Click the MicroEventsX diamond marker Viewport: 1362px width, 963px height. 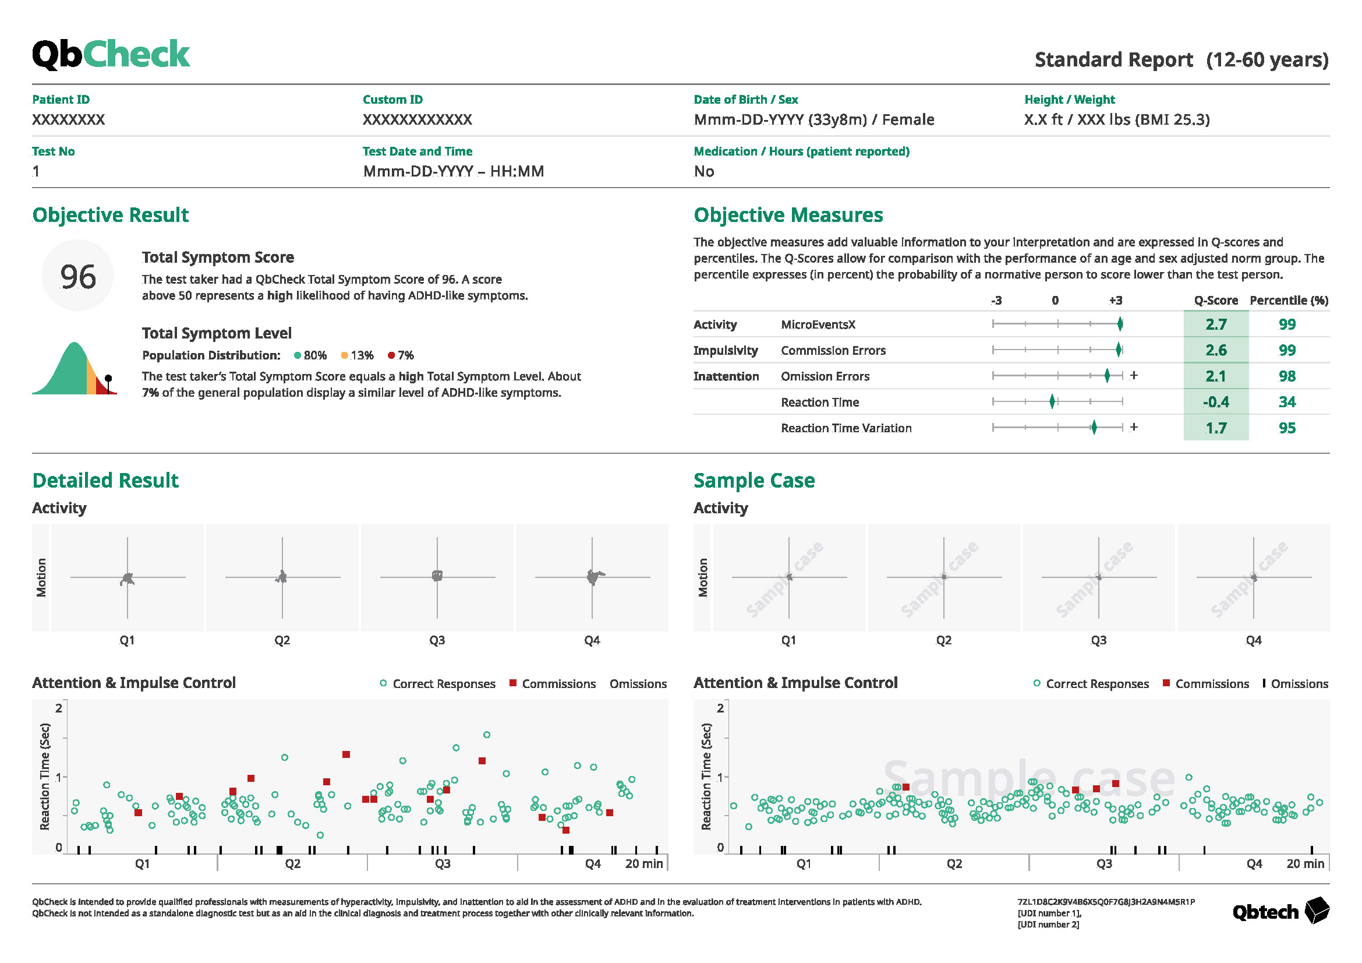[1120, 324]
